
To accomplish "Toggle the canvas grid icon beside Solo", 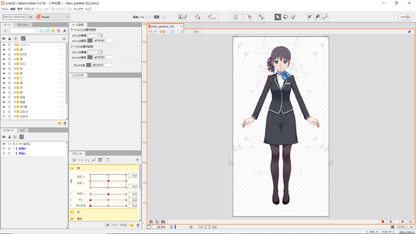I will point(183,32).
